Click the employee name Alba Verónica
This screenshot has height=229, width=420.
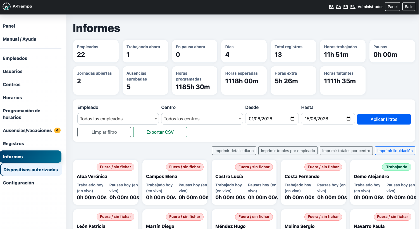(x=92, y=176)
